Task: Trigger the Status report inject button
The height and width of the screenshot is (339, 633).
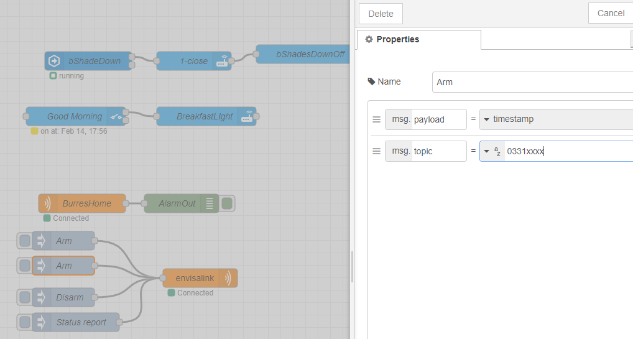Action: pyautogui.click(x=24, y=322)
